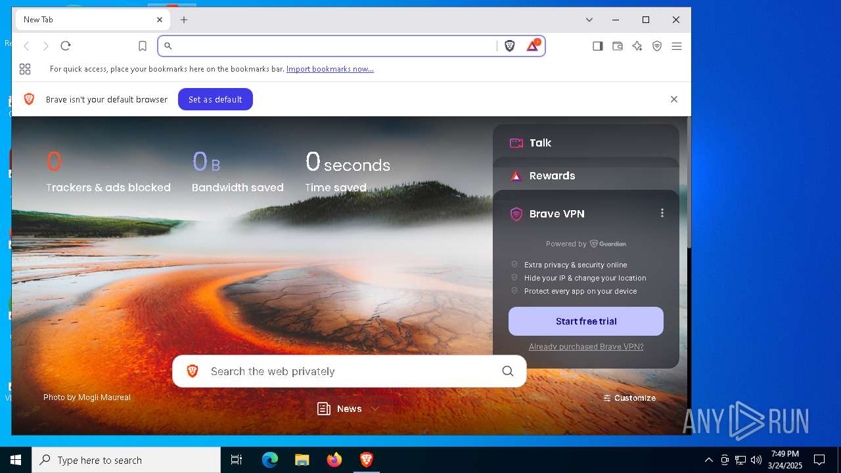Image resolution: width=841 pixels, height=473 pixels.
Task: Go forward to next page
Action: point(46,46)
